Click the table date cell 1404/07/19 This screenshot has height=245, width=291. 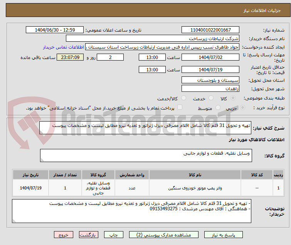pyautogui.click(x=30, y=188)
